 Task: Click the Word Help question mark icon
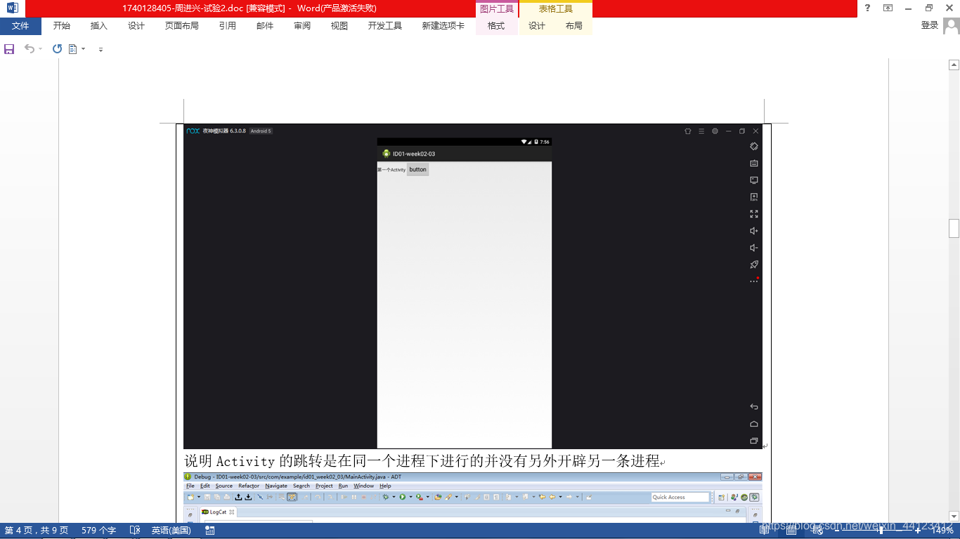(867, 8)
